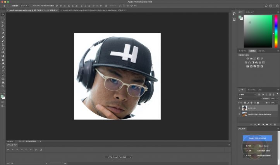The image size is (280, 165).
Task: Toggle visibility of macOS-High-Sierra-Wallpaper layer
Action: pyautogui.click(x=239, y=114)
